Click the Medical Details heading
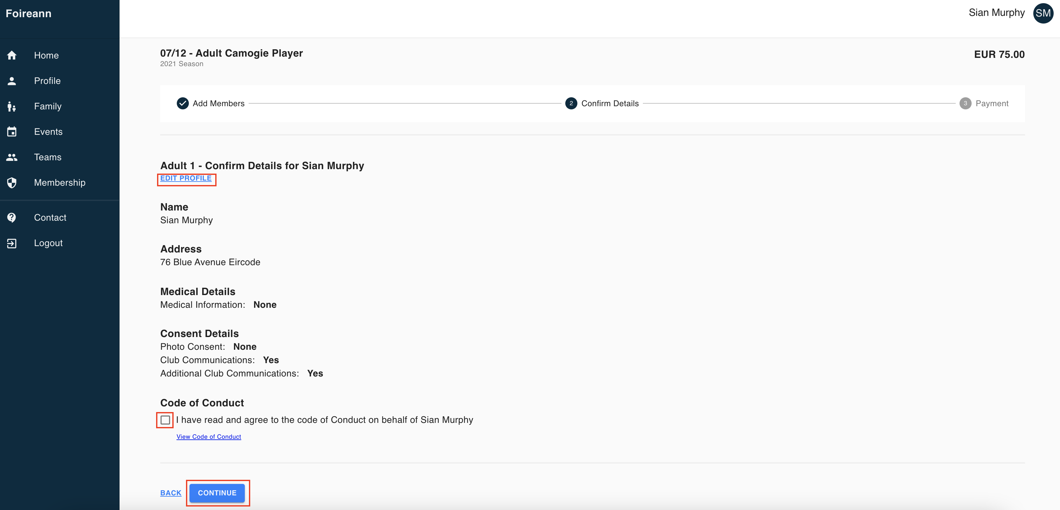The height and width of the screenshot is (510, 1060). 197,292
